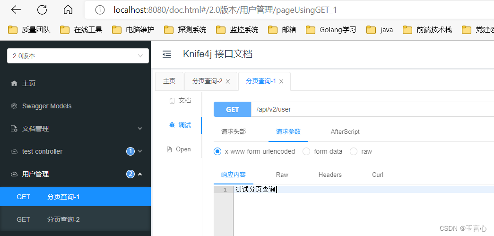The image size is (494, 236).
Task: Switch to the 请求参数 tab
Action: tap(288, 131)
